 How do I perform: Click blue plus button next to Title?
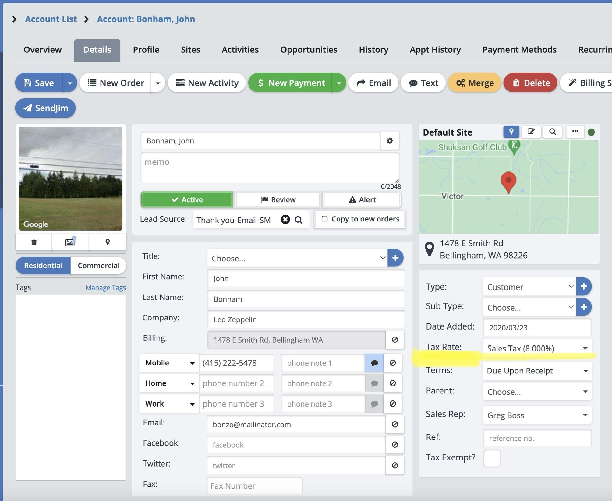point(395,258)
